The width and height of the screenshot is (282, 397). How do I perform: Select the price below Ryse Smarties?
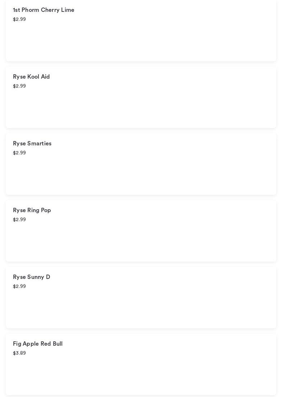[19, 153]
